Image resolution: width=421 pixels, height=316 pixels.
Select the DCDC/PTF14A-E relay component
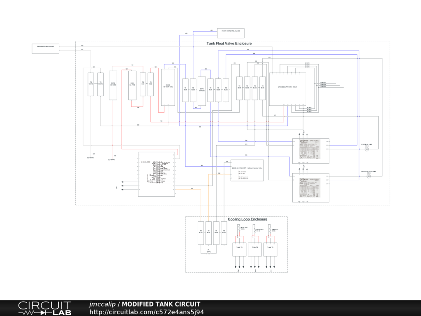coord(287,89)
